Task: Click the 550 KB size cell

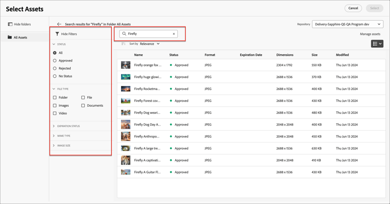Action: [x=316, y=65]
